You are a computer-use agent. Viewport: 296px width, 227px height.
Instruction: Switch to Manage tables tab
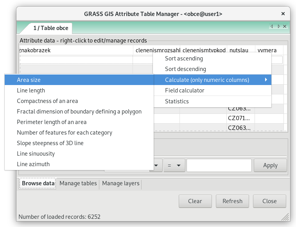(x=78, y=183)
